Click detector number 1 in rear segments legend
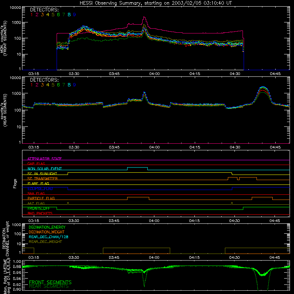The width and height of the screenshot is (294, 294). pyautogui.click(x=32, y=85)
